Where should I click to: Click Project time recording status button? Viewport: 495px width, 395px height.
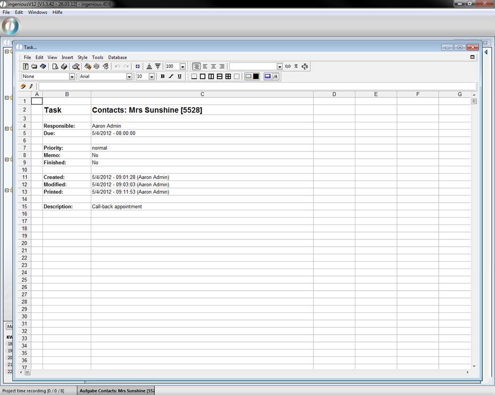(x=33, y=391)
